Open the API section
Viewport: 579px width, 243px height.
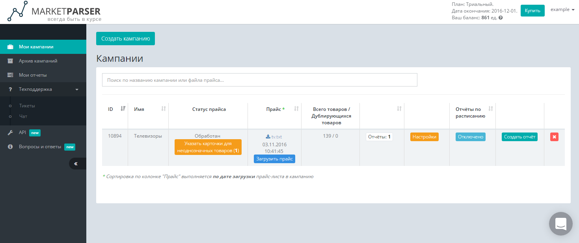coord(23,133)
